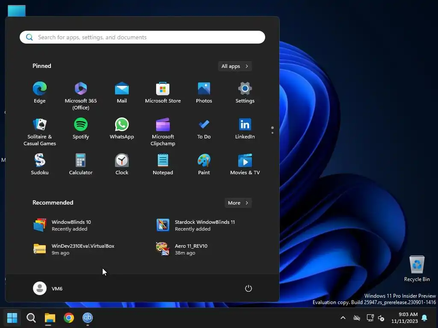This screenshot has width=438, height=328.
Task: Launch Microsoft 365 (Office)
Action: 81,96
